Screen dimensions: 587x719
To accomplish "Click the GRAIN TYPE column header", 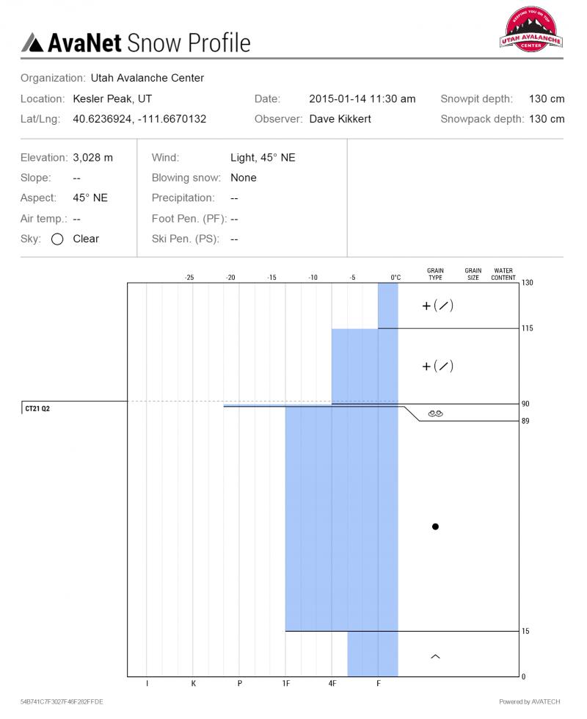I will click(x=435, y=274).
